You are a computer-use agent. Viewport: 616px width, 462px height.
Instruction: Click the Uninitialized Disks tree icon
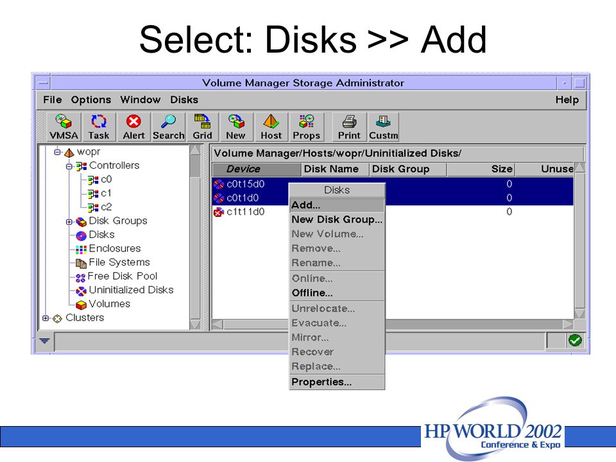tap(81, 291)
